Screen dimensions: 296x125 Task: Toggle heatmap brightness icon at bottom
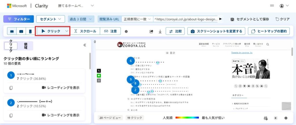click(x=275, y=118)
